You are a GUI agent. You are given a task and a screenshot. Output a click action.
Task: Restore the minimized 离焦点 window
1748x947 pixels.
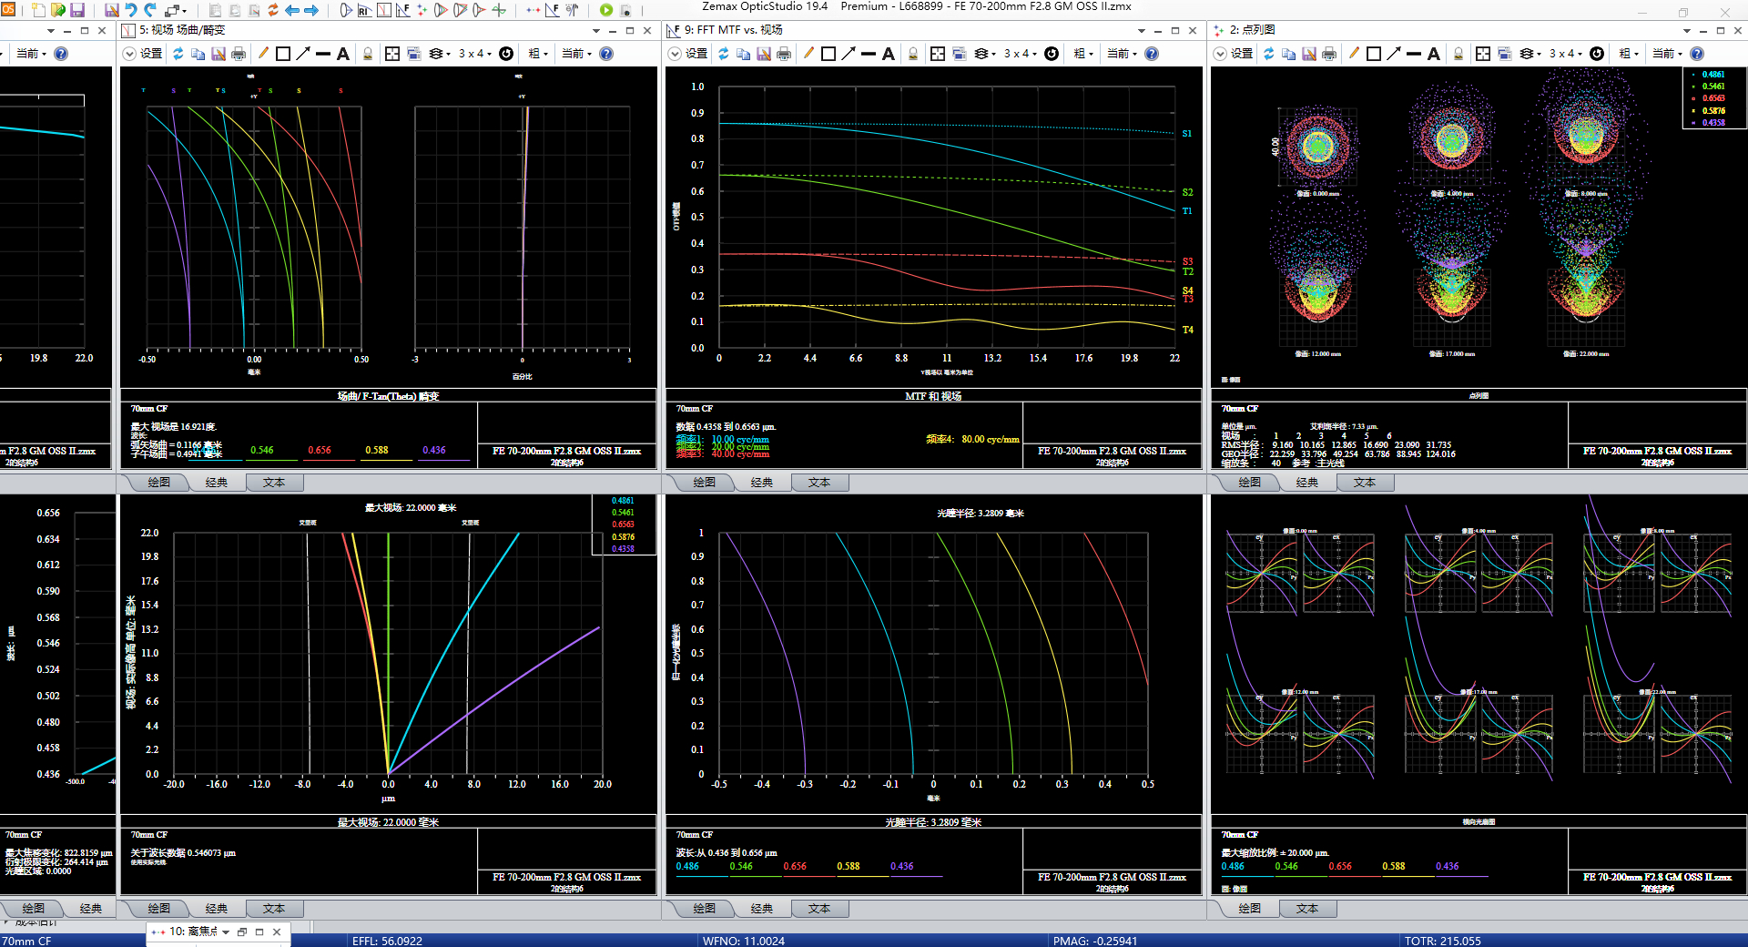pyautogui.click(x=242, y=932)
